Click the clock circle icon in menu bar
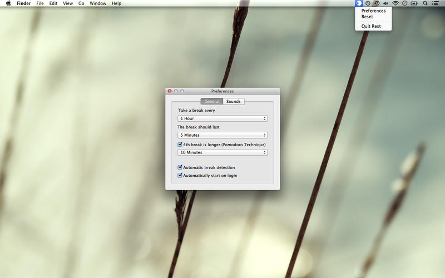The width and height of the screenshot is (445, 278). [405, 3]
